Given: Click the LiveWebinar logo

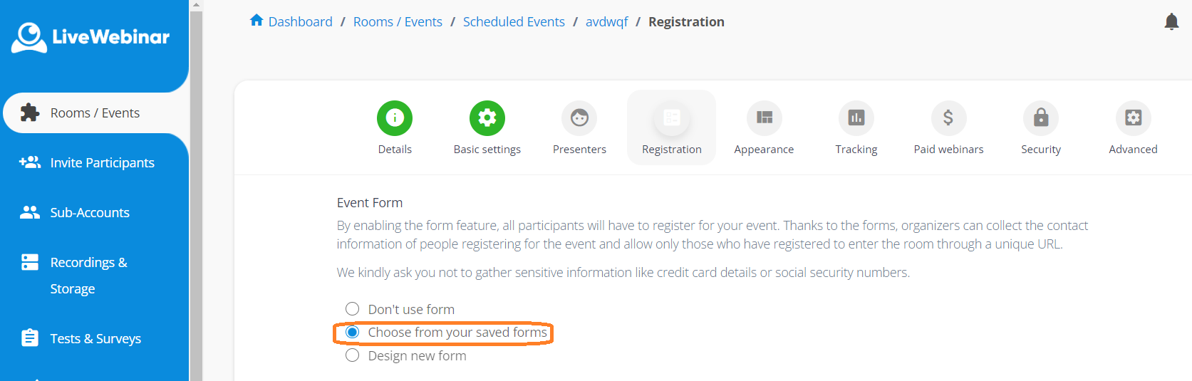Looking at the screenshot, I should tap(90, 37).
